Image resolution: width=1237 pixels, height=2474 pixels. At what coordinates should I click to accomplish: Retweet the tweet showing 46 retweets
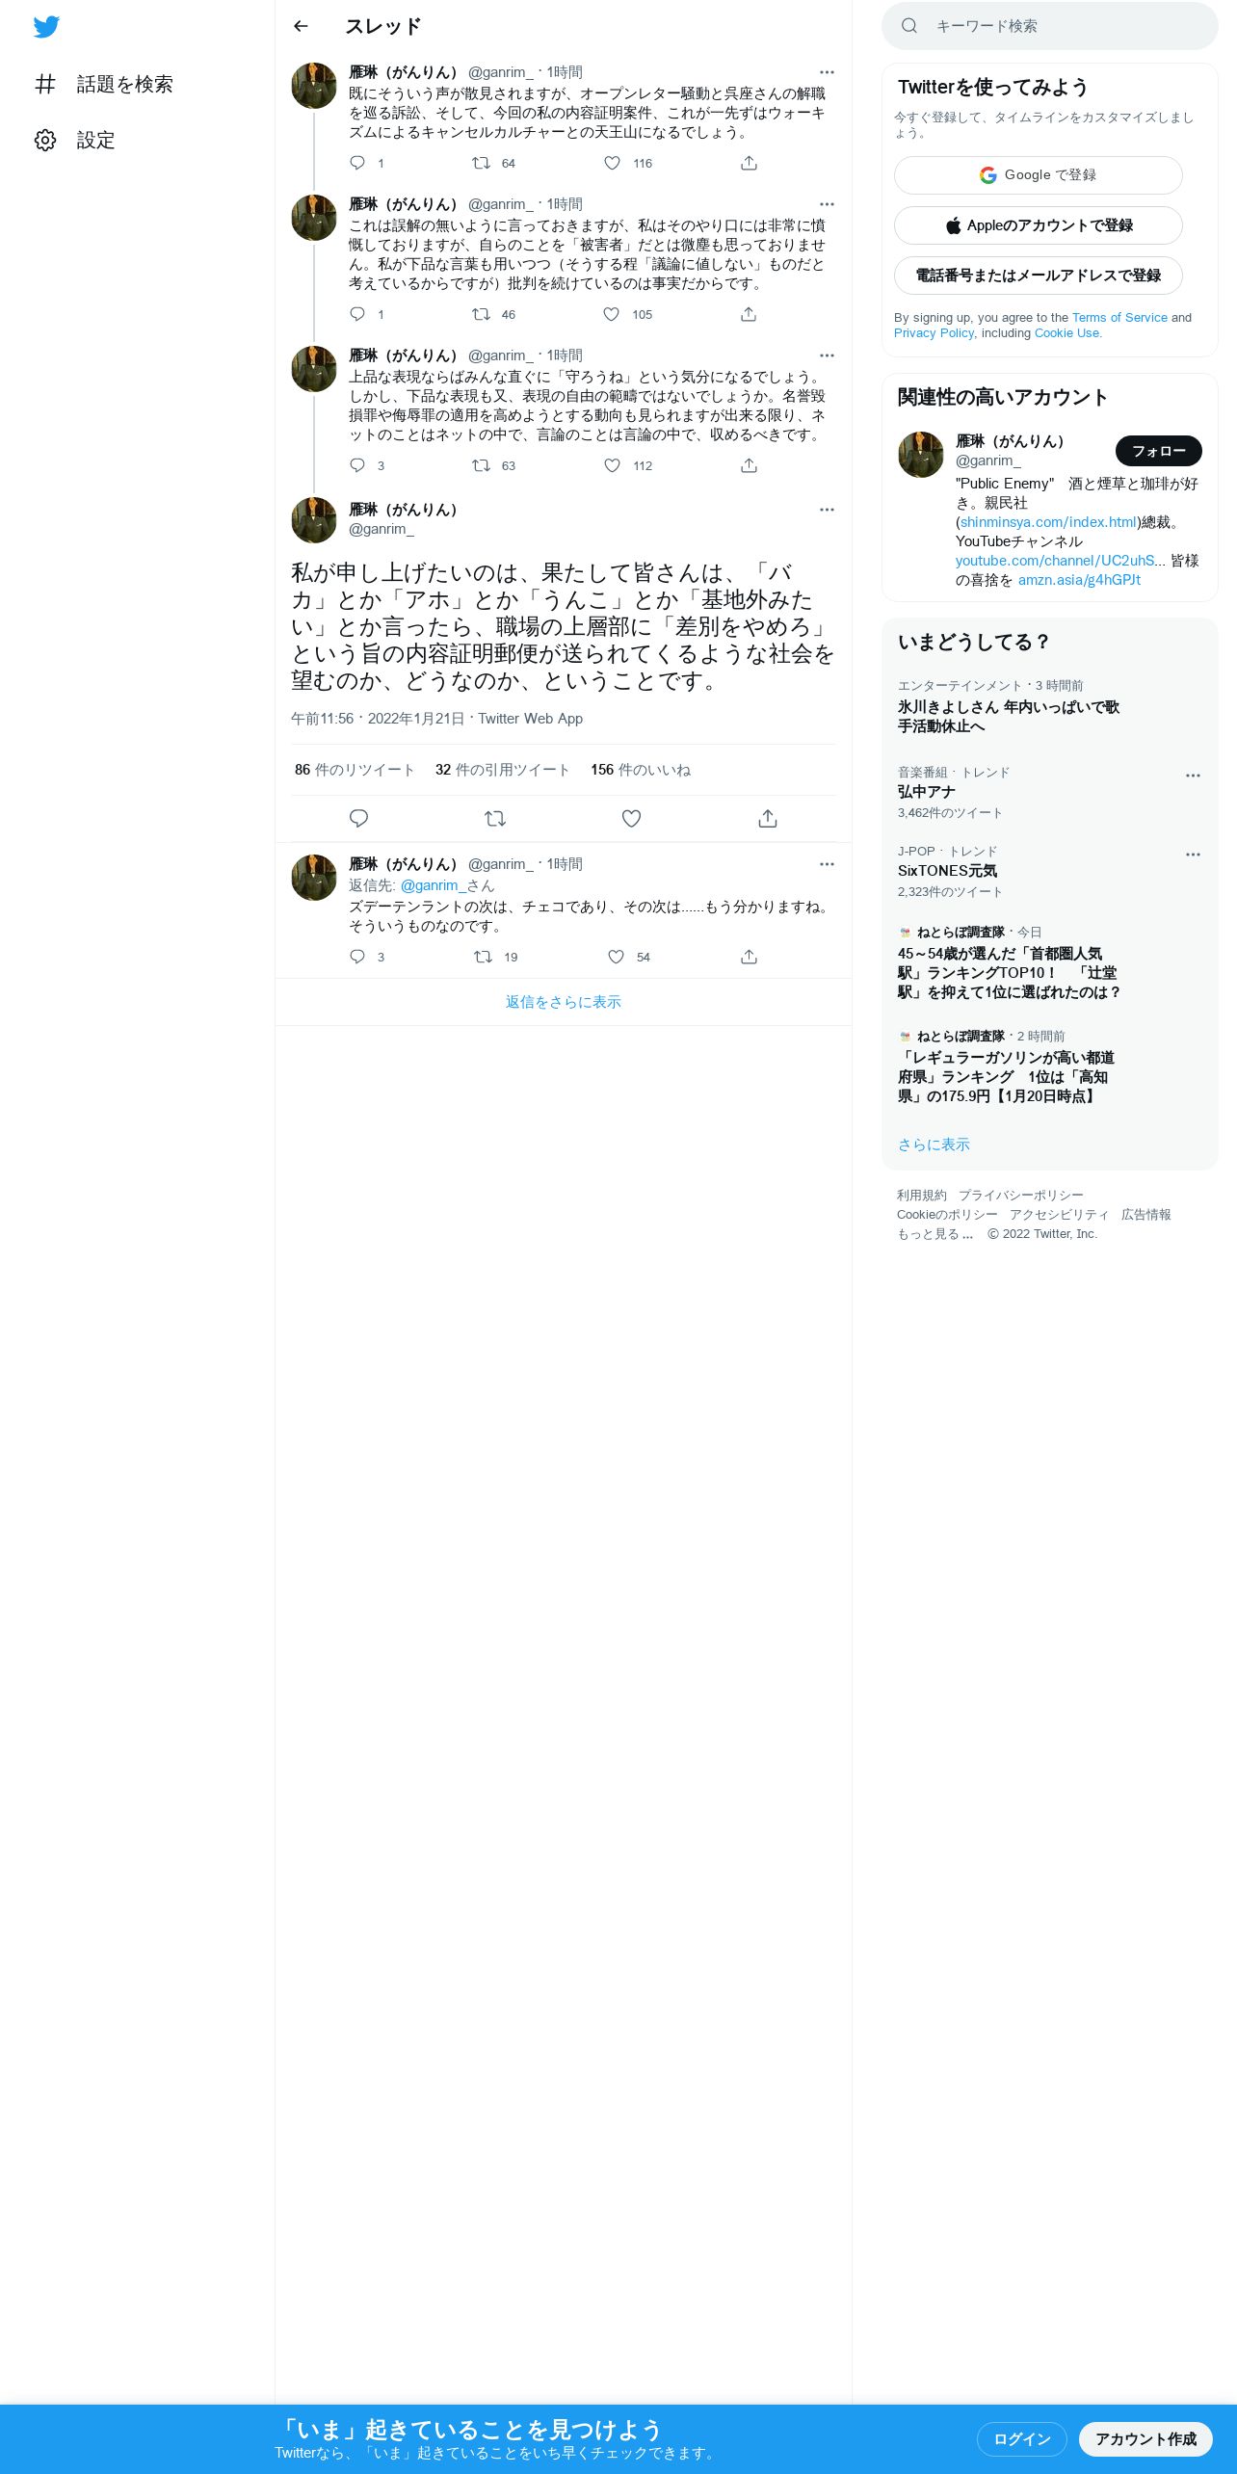click(481, 314)
